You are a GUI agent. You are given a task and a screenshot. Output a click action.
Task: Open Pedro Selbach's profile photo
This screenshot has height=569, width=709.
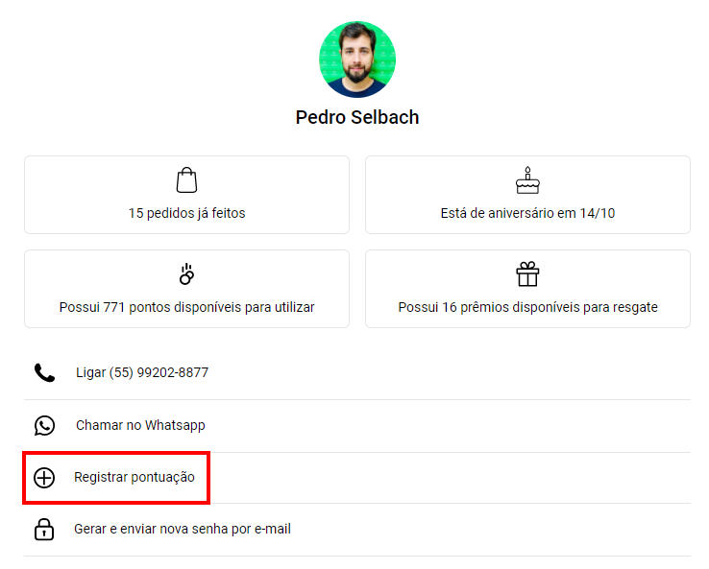click(x=357, y=59)
